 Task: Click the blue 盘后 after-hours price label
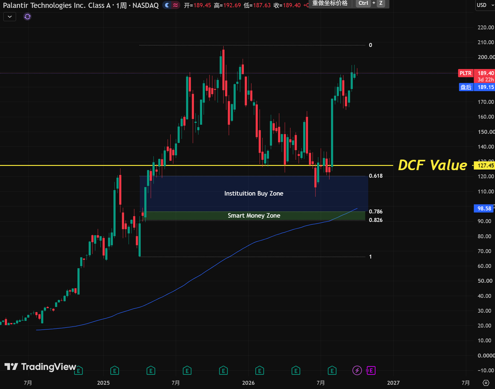(466, 87)
